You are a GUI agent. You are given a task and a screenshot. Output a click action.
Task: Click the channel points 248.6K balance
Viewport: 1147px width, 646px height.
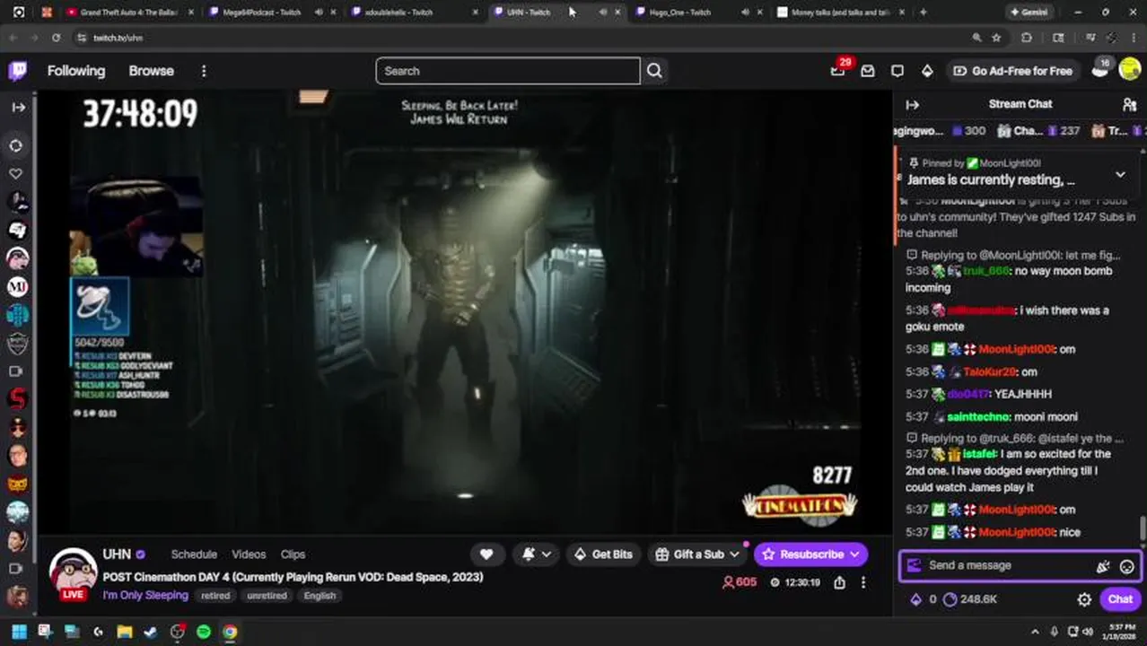click(970, 599)
